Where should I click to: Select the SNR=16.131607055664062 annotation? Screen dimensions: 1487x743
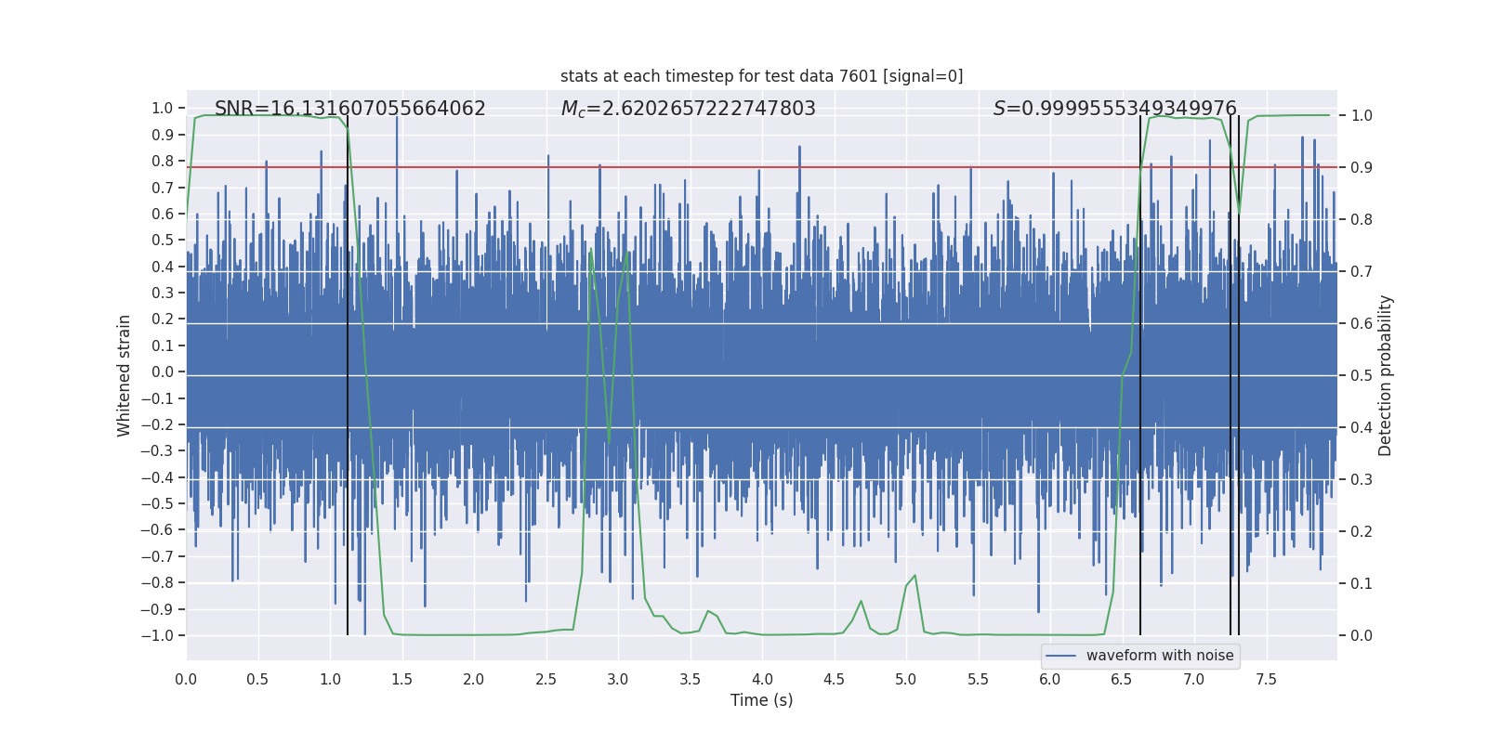coord(350,109)
